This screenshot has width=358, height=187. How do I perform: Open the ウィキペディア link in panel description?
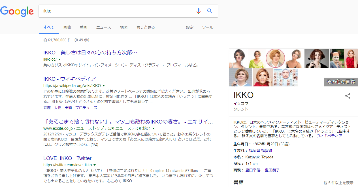pos(329,136)
